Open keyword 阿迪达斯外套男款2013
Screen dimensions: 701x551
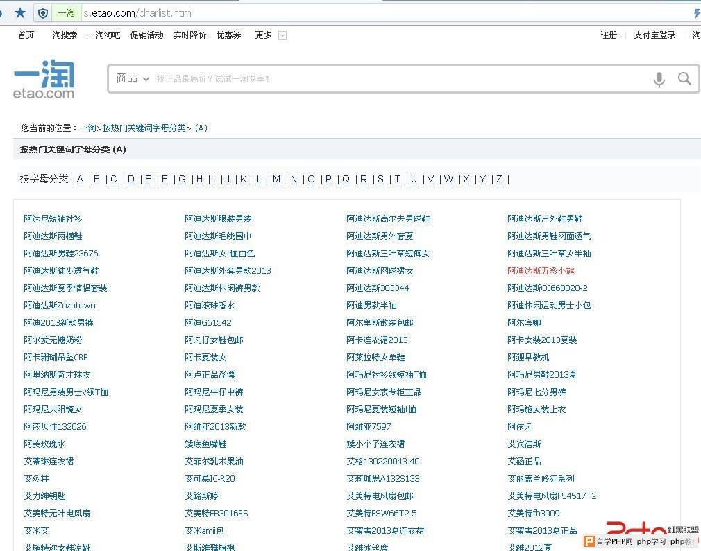point(228,270)
